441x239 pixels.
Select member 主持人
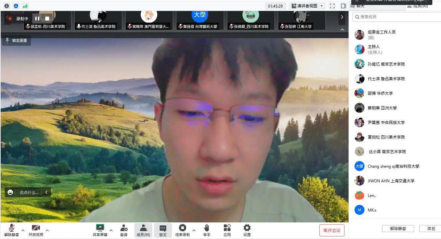tap(395, 49)
